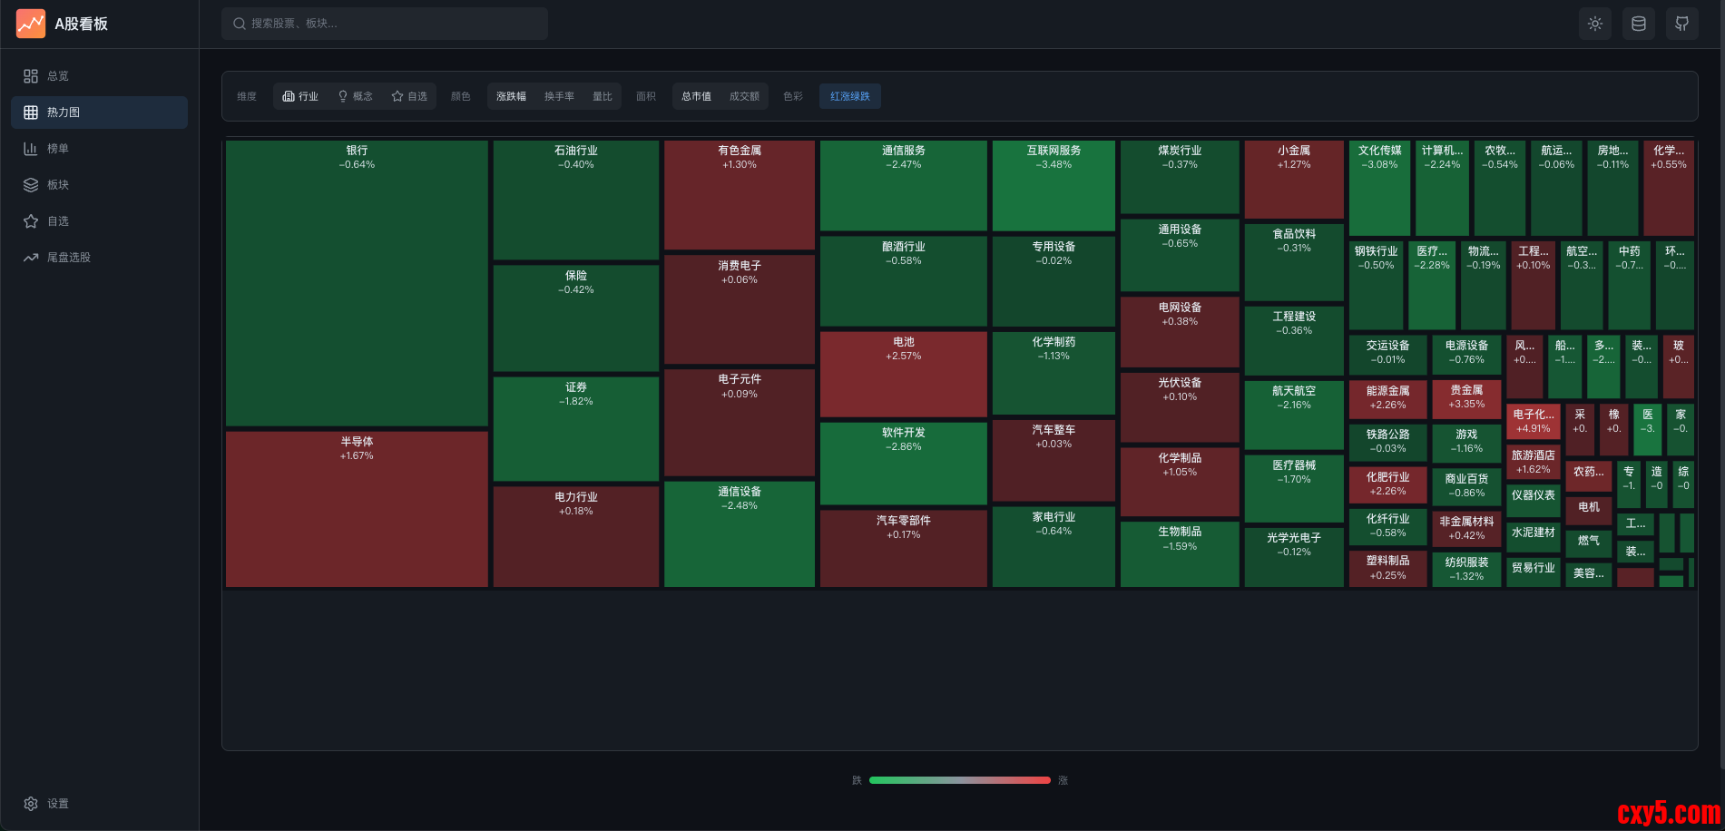The image size is (1725, 831).
Task: Click the 半导体 heatmap block
Action: tap(357, 508)
